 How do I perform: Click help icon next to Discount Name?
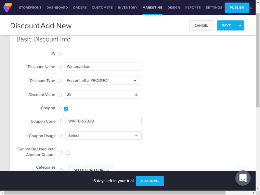59,67
